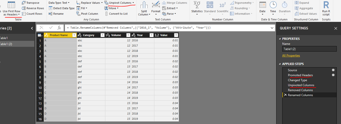Select the Table1 (2) query
The width and height of the screenshot is (341, 124).
tap(17, 44)
